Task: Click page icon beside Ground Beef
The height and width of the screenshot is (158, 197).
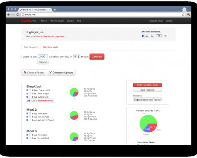Action: tap(30, 138)
